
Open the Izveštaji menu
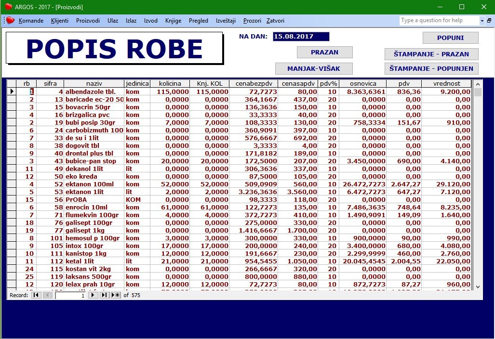point(226,21)
